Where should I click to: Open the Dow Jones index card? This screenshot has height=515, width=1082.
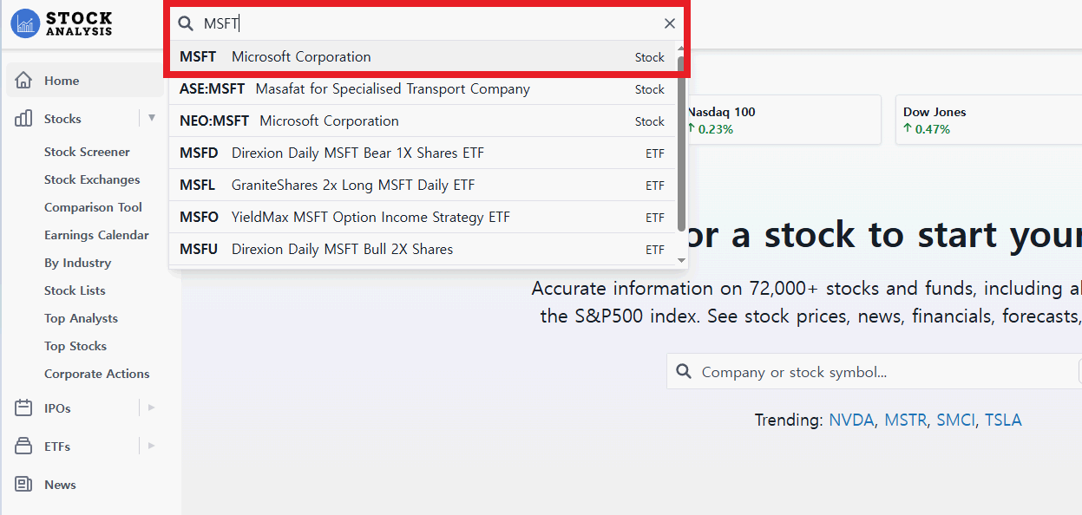(x=989, y=121)
